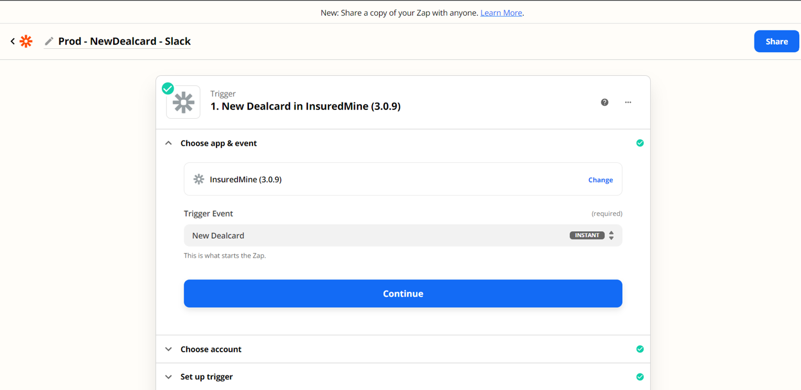Screen dimensions: 801x390
Task: Click the small InsuredMine app logo
Action: [199, 179]
